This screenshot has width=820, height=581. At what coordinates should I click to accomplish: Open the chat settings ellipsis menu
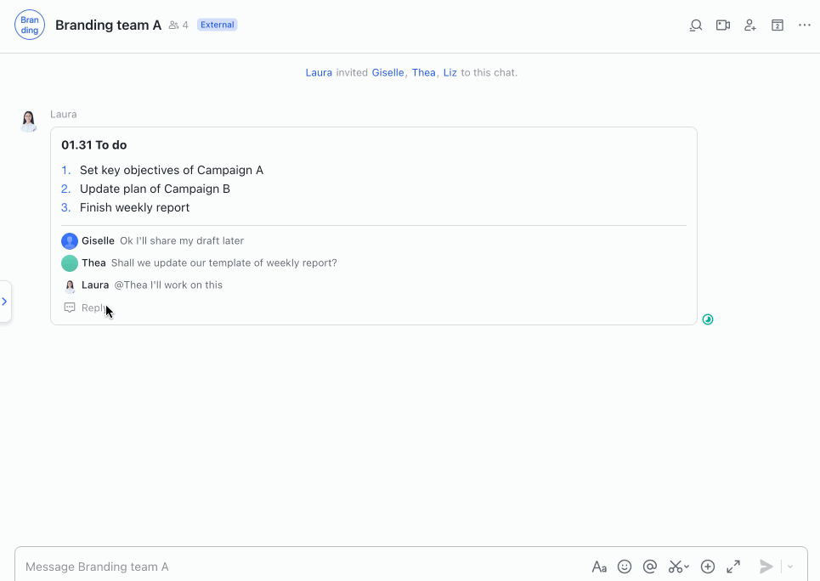point(804,25)
